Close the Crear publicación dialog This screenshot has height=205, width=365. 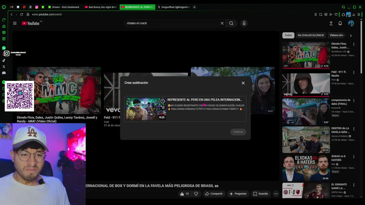point(243,83)
